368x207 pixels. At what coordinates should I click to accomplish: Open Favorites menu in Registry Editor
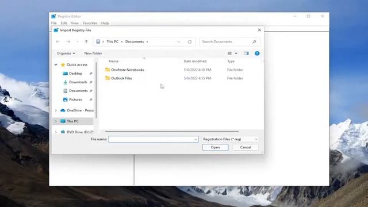click(90, 23)
